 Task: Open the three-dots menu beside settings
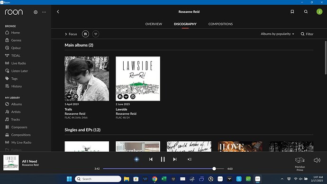coord(44,12)
